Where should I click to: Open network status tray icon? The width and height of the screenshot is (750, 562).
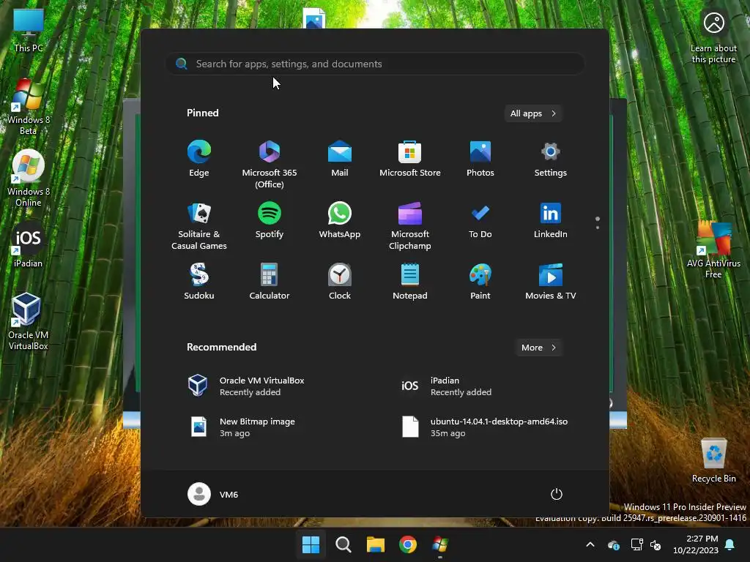tap(636, 544)
